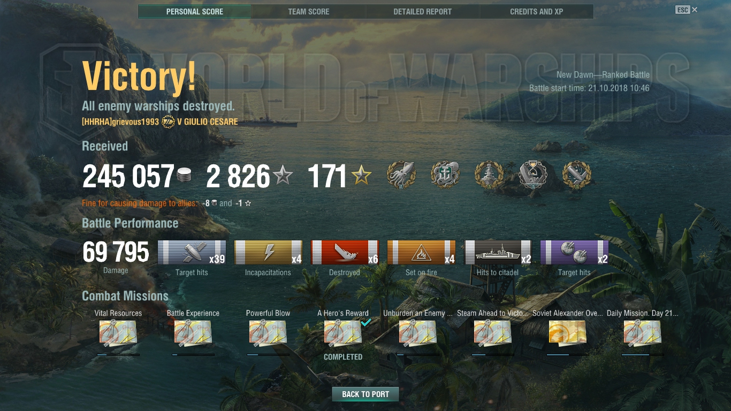Open the Vital Resources combat mission
731x411 pixels.
click(118, 333)
